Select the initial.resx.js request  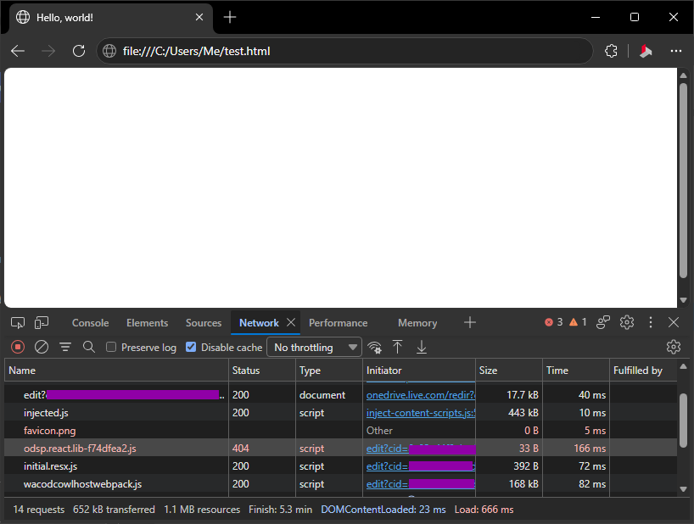(341, 466)
